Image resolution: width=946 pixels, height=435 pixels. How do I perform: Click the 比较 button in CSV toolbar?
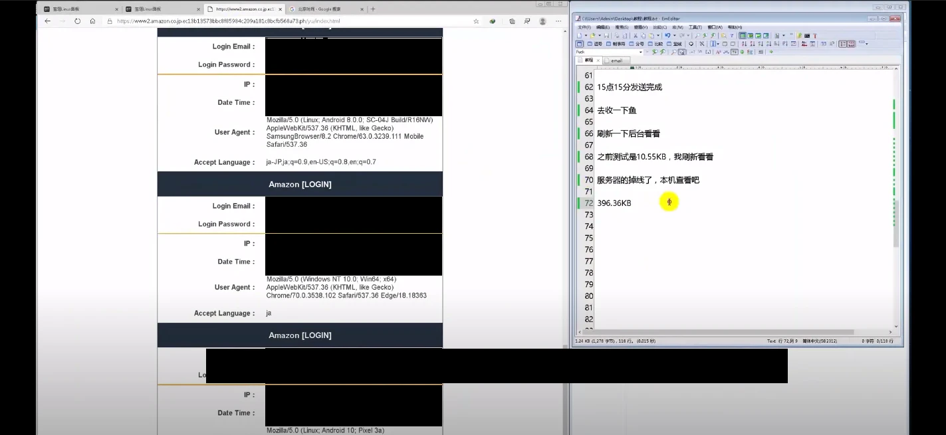(x=655, y=44)
